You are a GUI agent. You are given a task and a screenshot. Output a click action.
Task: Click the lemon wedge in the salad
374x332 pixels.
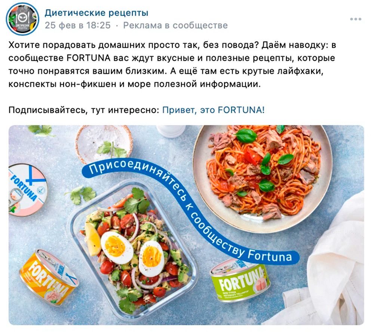point(92,239)
